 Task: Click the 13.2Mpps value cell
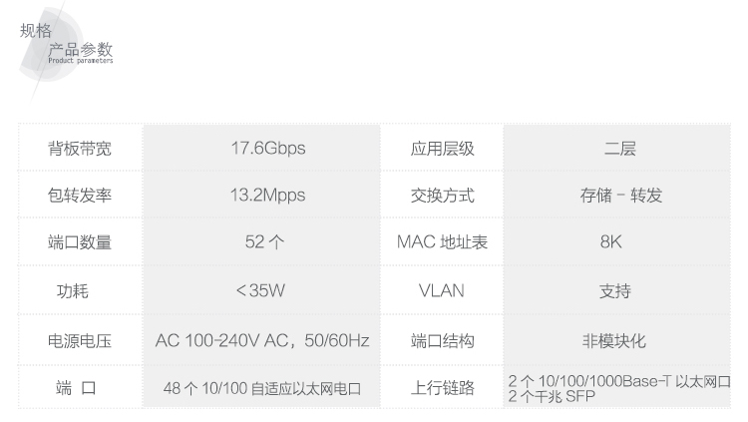point(261,196)
